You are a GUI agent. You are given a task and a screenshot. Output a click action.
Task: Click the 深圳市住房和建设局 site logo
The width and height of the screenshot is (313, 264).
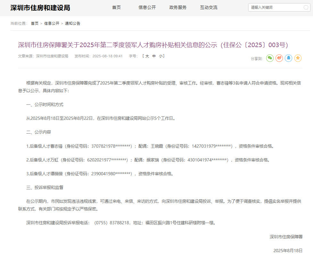[40, 8]
